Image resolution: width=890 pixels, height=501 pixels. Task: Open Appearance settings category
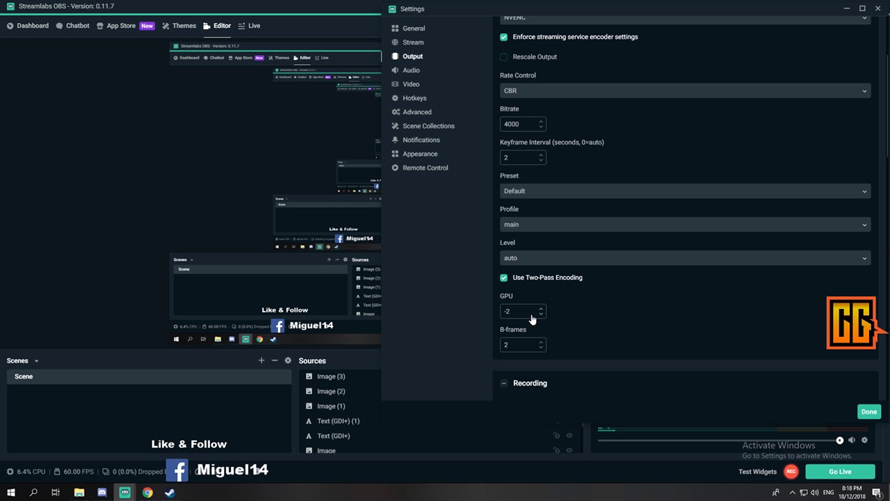[x=420, y=154]
